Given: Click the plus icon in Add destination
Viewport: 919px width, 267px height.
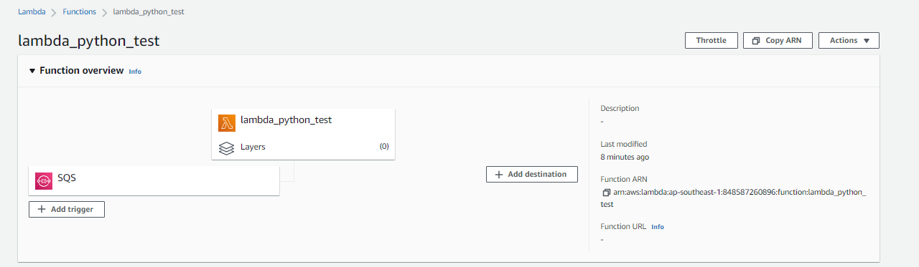Looking at the screenshot, I should click(x=499, y=174).
